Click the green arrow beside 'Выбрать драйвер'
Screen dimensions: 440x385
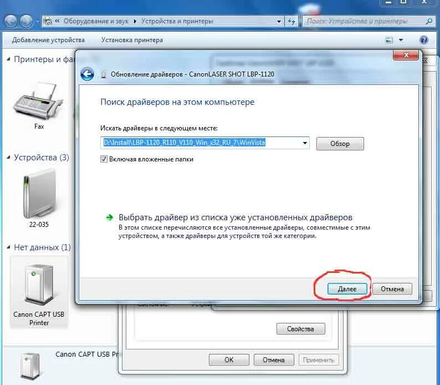pos(110,217)
